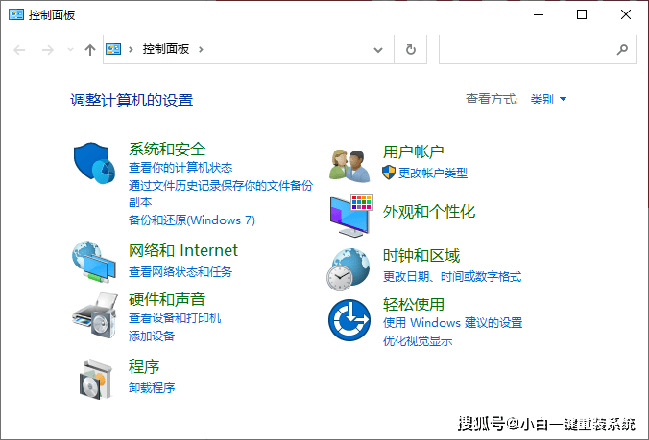Open 查看设备和打印机 link
Viewport: 649px width, 440px height.
coord(175,317)
